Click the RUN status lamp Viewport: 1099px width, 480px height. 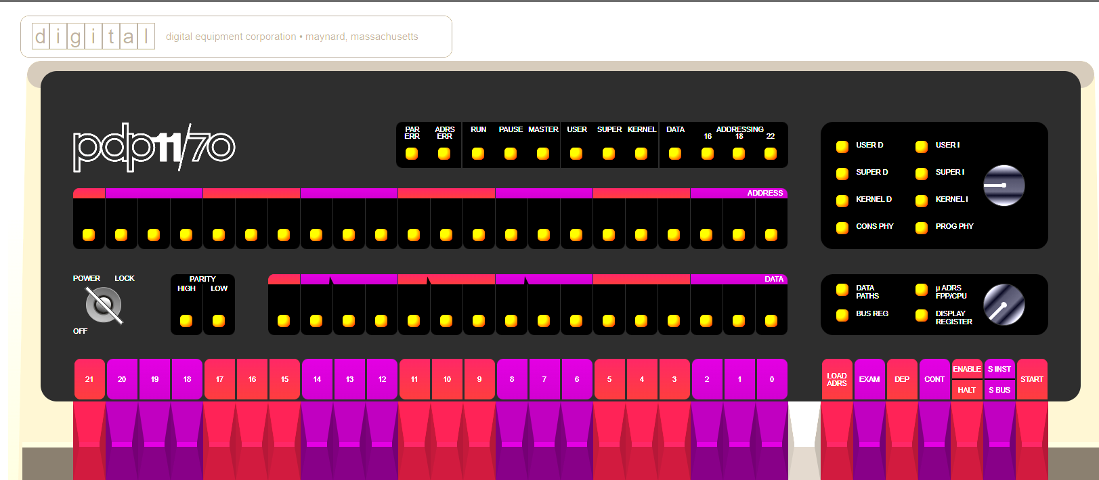pyautogui.click(x=478, y=154)
